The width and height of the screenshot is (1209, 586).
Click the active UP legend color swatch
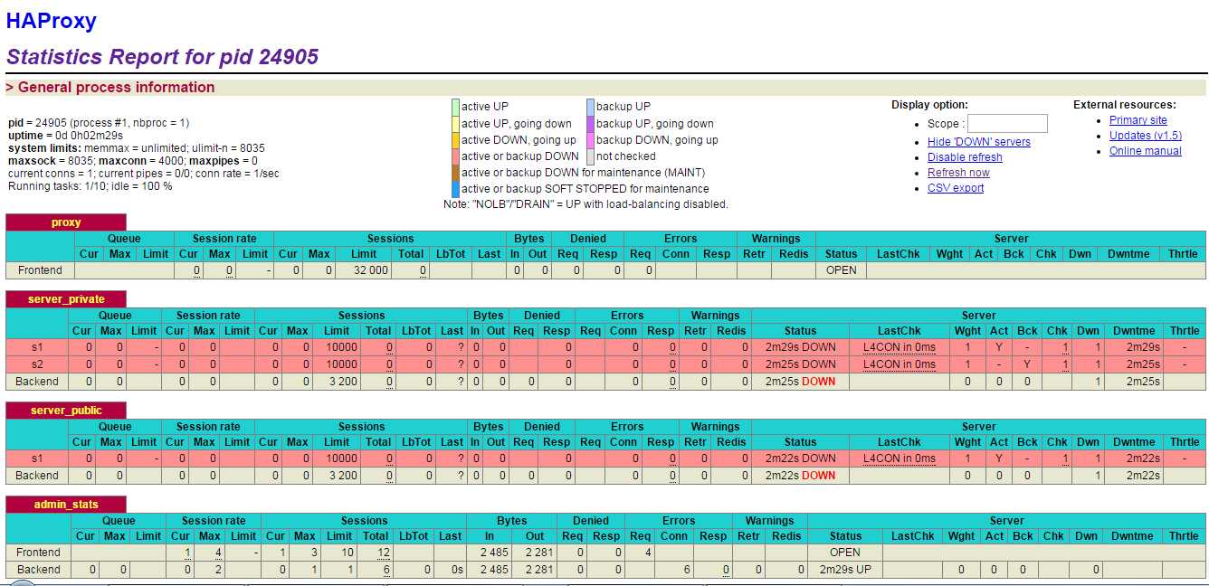pyautogui.click(x=455, y=107)
